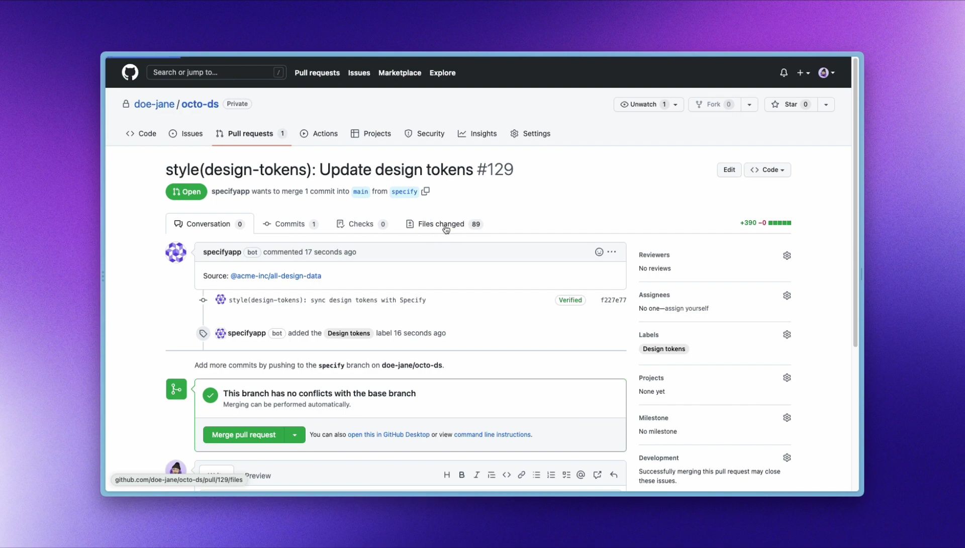Image resolution: width=965 pixels, height=548 pixels.
Task: Apply bold formatting in the comment
Action: pyautogui.click(x=462, y=475)
